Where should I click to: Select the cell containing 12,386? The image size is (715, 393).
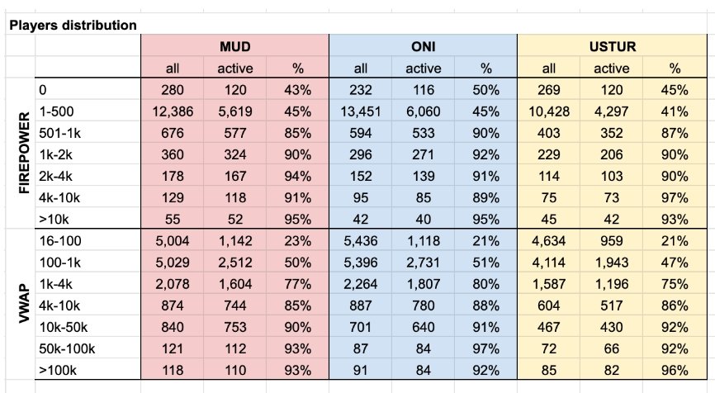tap(173, 111)
